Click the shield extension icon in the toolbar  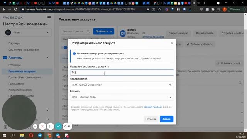click(x=201, y=9)
